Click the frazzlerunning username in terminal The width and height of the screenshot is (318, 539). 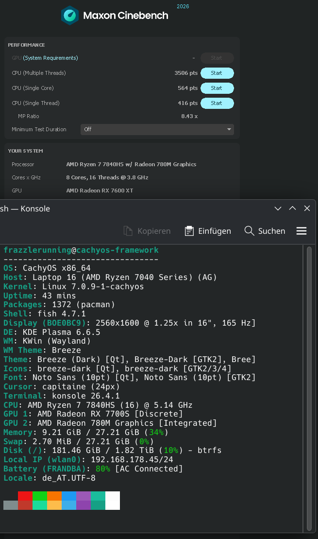(37, 250)
